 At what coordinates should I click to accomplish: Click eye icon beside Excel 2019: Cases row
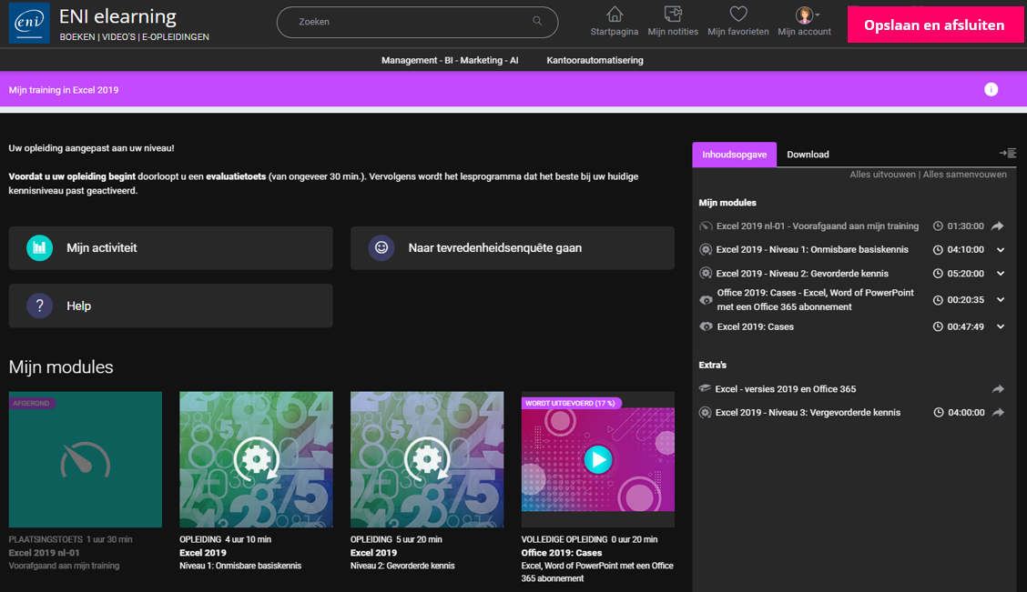click(x=706, y=326)
